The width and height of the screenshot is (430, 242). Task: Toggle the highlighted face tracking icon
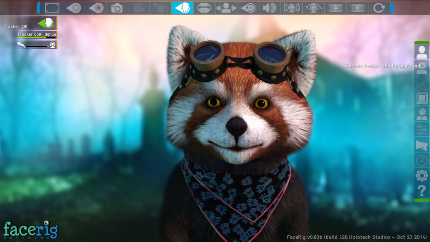pos(183,8)
